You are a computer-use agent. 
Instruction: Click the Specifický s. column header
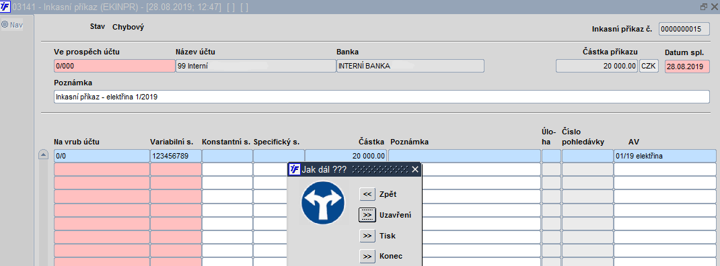point(277,142)
